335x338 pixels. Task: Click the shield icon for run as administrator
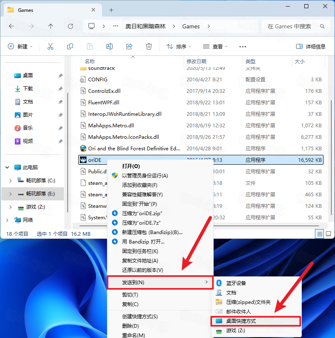pos(115,175)
